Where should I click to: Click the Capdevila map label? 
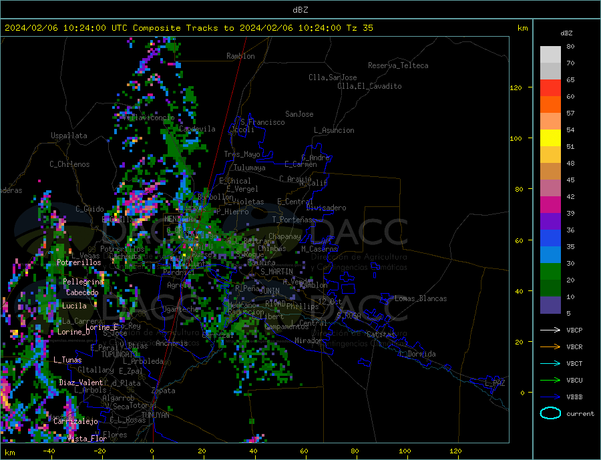[x=197, y=129]
